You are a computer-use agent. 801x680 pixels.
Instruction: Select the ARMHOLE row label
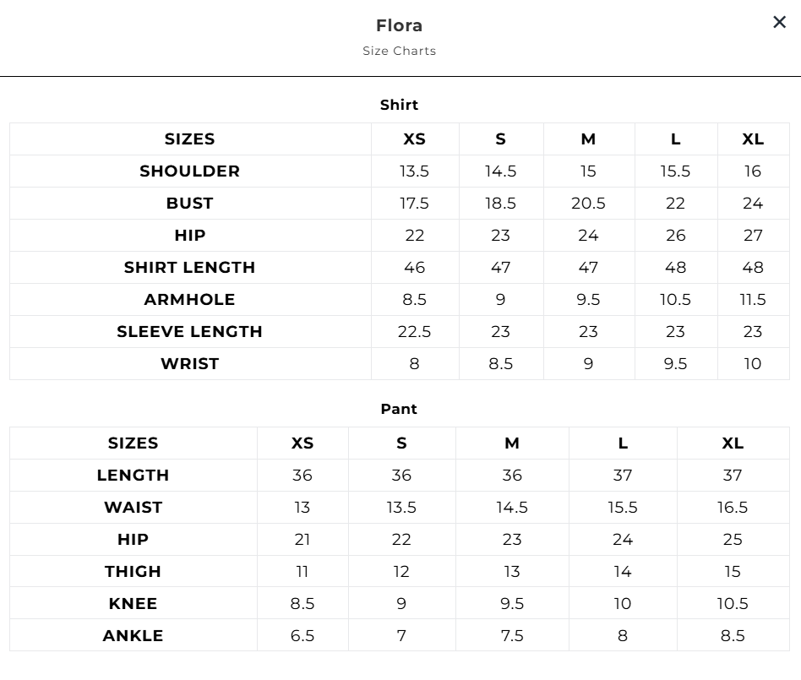[190, 300]
